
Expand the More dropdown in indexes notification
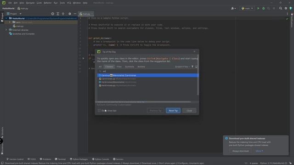[x=259, y=151]
